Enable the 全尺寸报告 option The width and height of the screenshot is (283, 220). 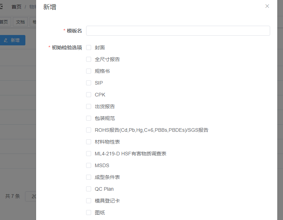89,59
